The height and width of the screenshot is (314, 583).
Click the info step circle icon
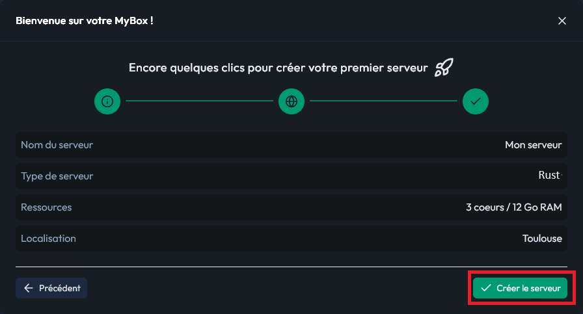(107, 101)
